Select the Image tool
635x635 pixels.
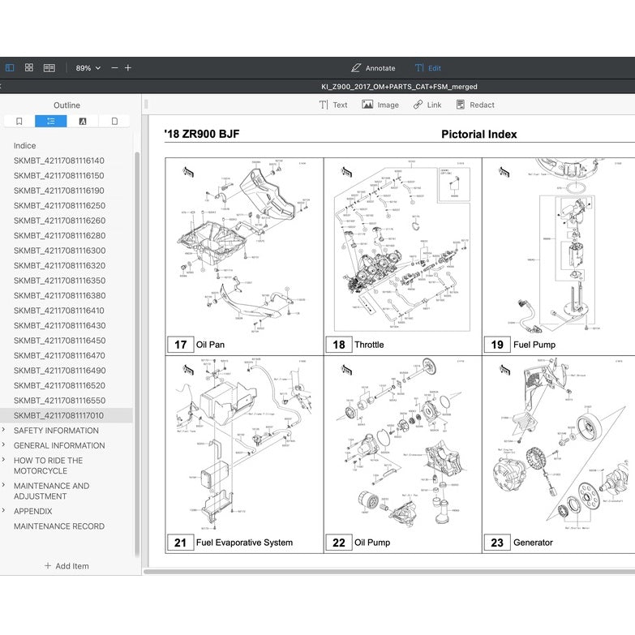pos(380,105)
